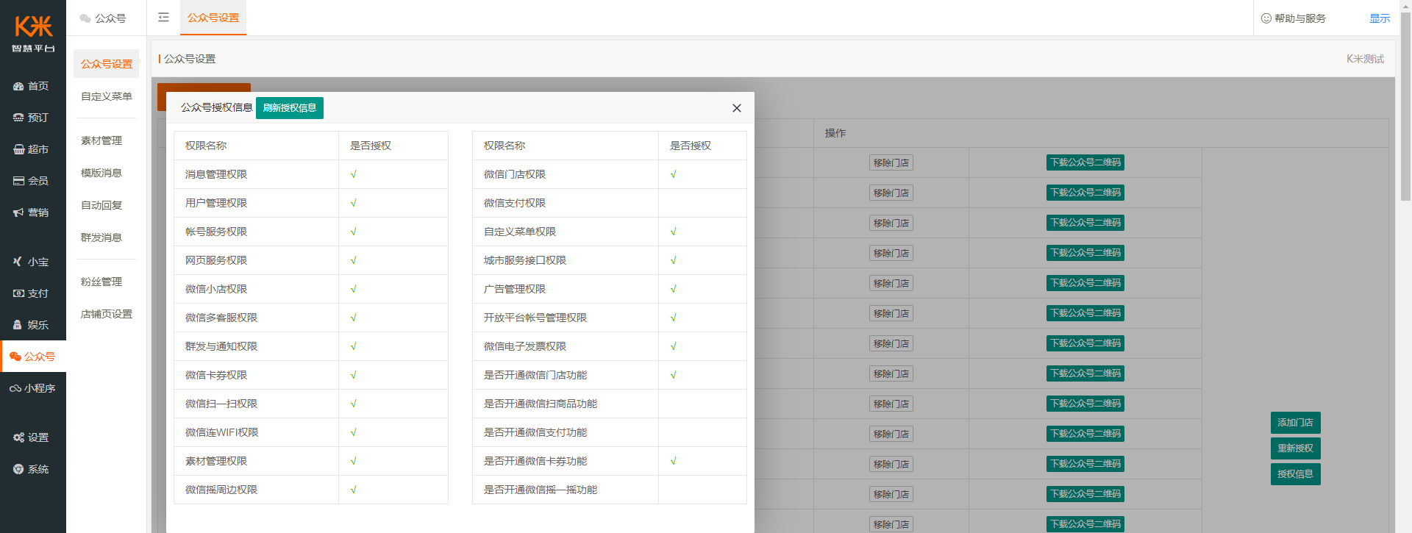Screen dimensions: 1412x533
Task: Click the 是否开通微信扫商品功能 row
Action: pyautogui.click(x=610, y=404)
